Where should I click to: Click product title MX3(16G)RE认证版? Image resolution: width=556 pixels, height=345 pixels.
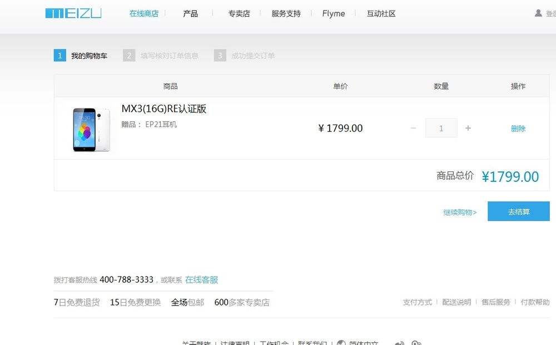click(164, 109)
